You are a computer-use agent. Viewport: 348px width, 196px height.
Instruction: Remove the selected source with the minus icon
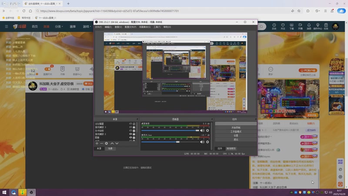click(101, 144)
